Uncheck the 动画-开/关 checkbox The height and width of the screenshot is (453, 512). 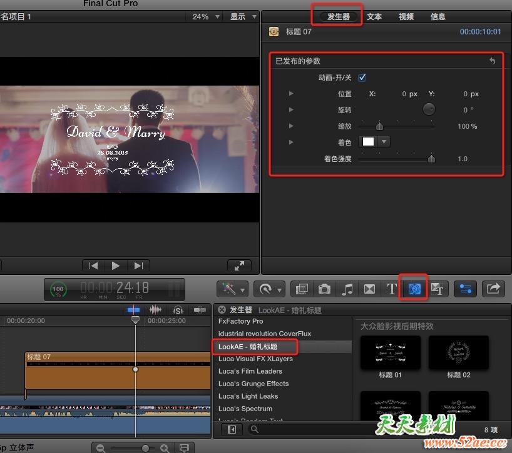coord(362,77)
